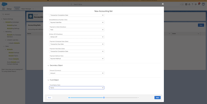Open the Payment Method dropdown
Screen dimensions: 207x104
point(77,59)
